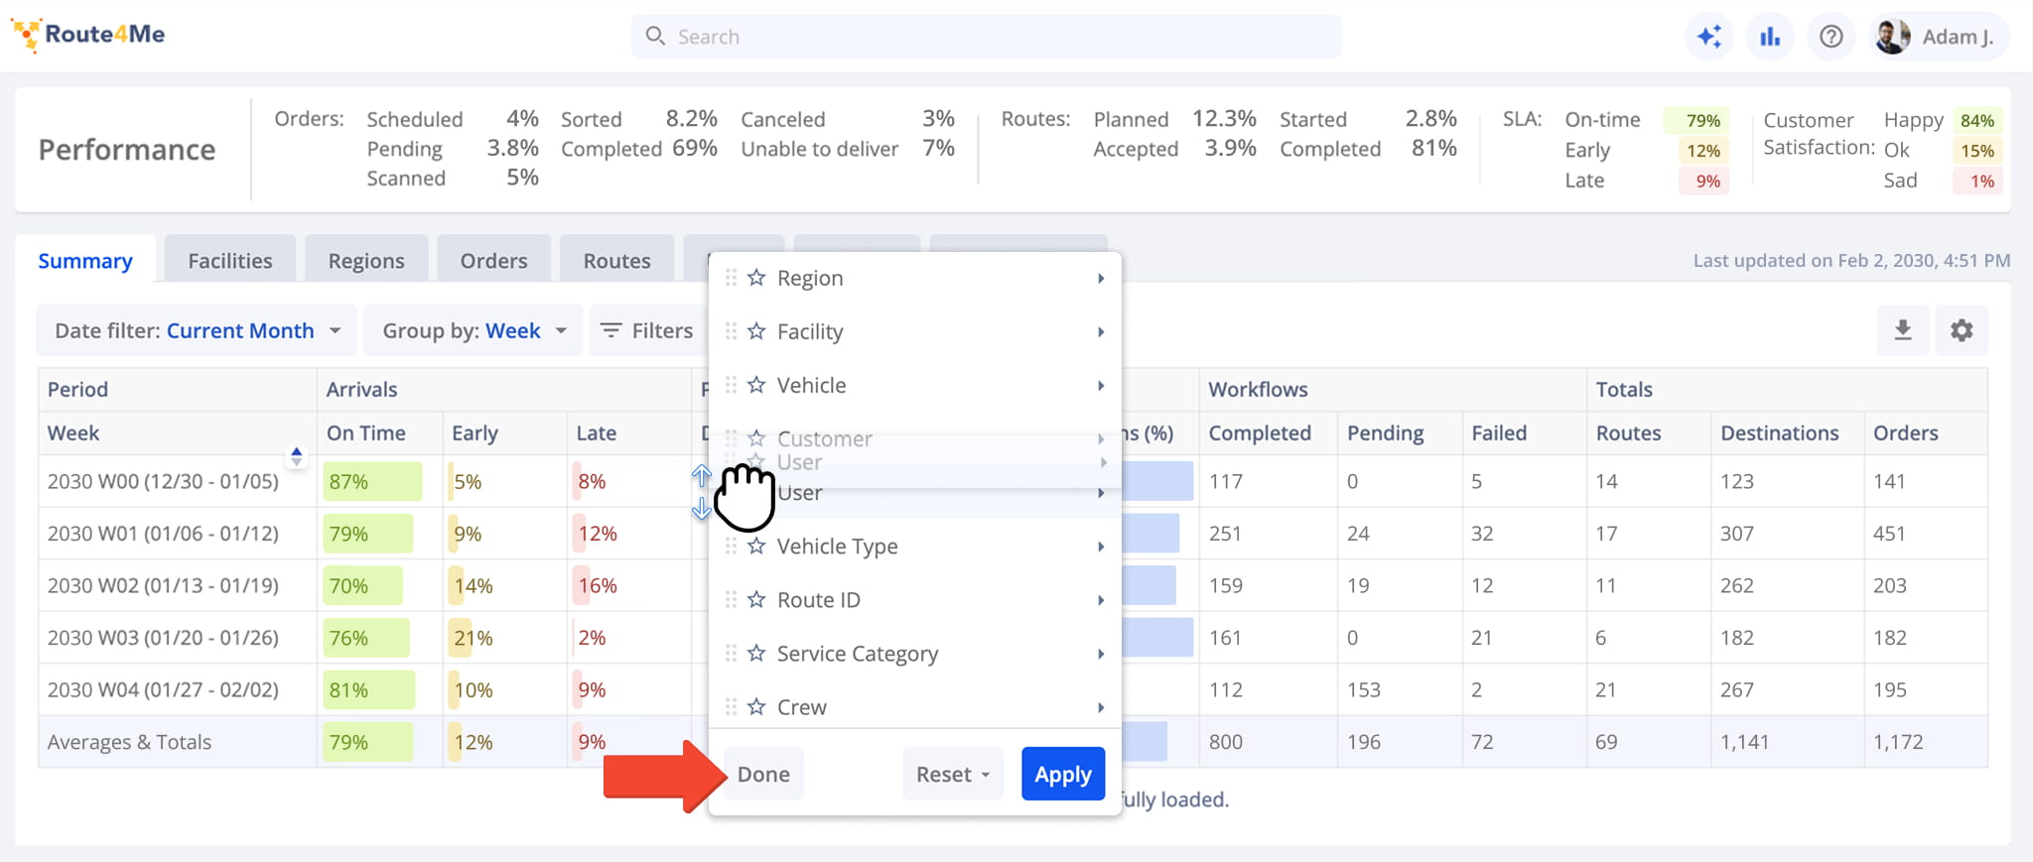The width and height of the screenshot is (2033, 862).
Task: Click the Week column sort arrows
Action: pyautogui.click(x=296, y=456)
